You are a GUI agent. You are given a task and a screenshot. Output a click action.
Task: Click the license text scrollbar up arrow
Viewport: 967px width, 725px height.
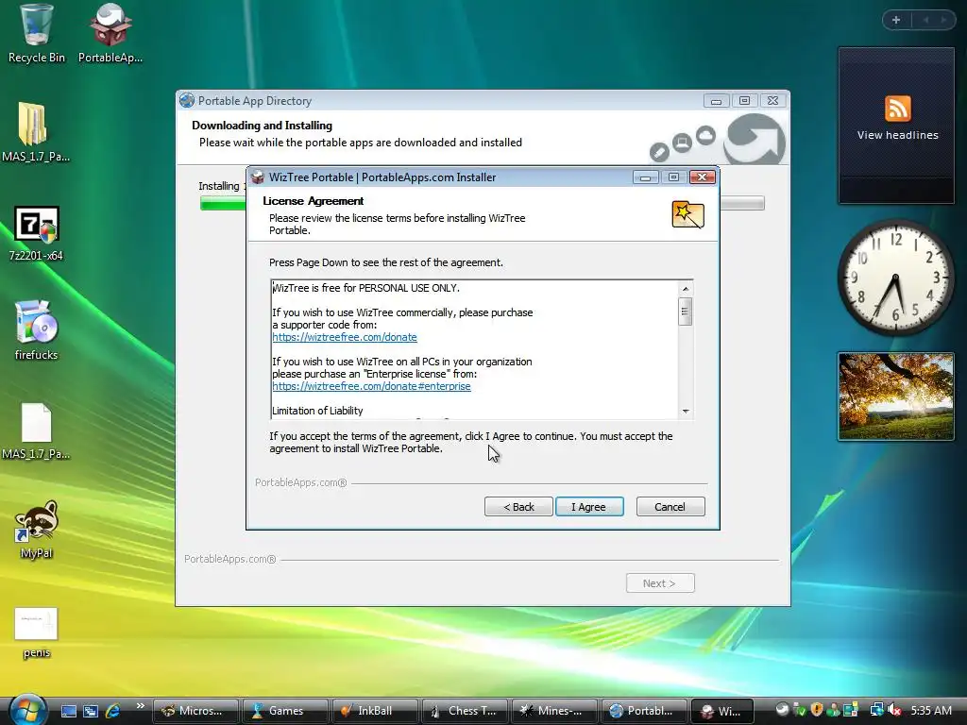click(x=686, y=289)
